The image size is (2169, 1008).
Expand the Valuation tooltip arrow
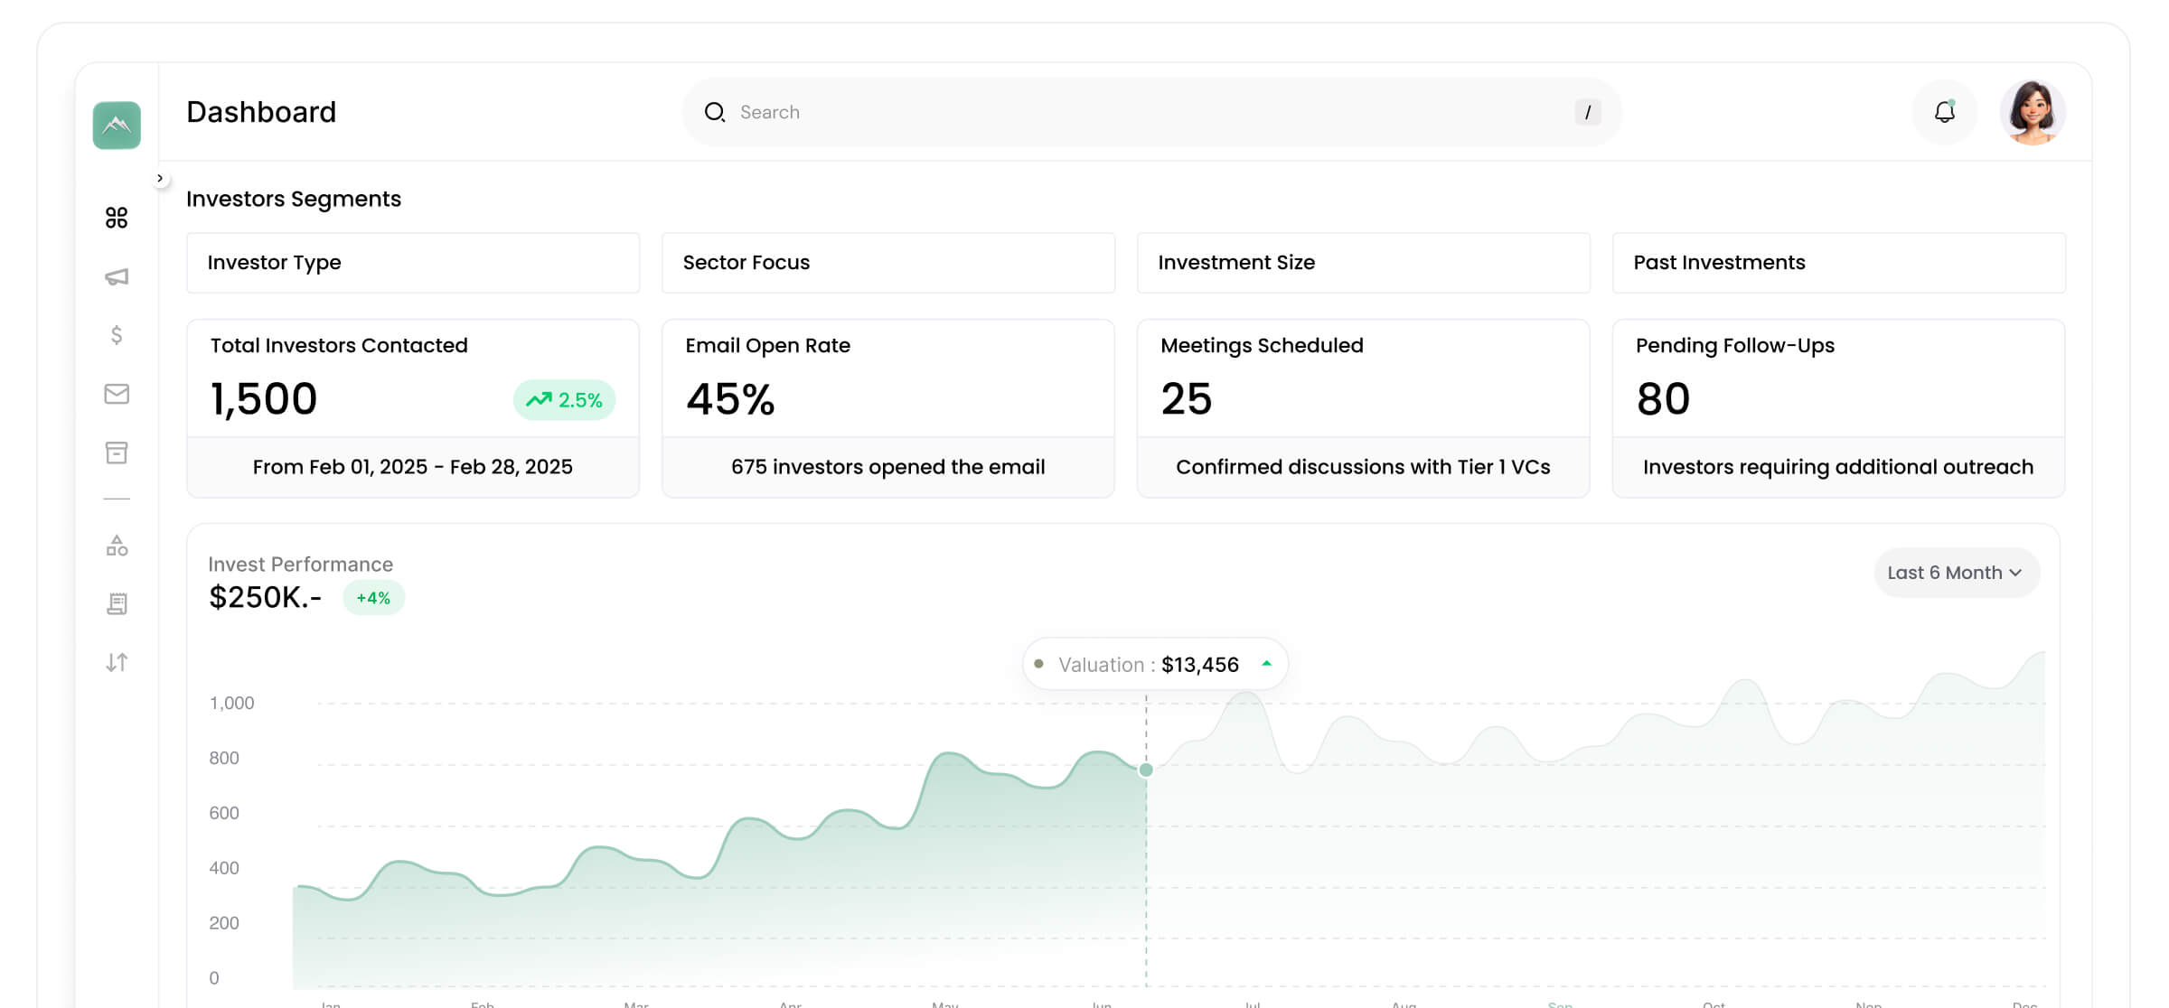1266,664
